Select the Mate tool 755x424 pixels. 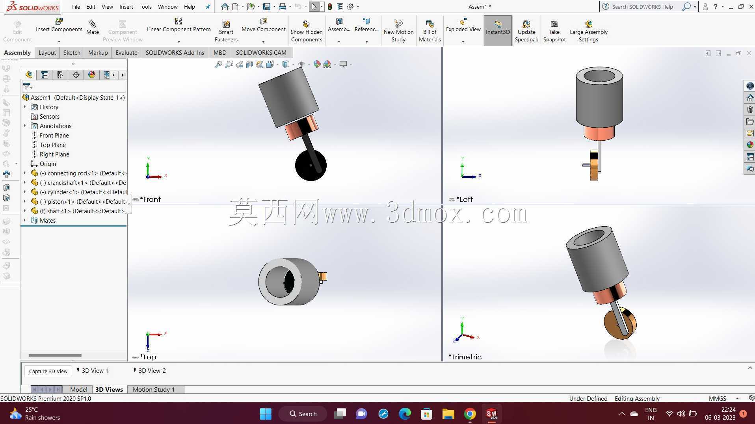[x=93, y=28]
